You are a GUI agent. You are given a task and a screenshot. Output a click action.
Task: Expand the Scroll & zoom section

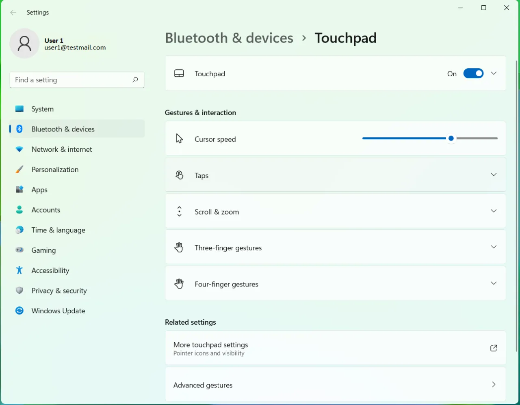click(x=494, y=211)
